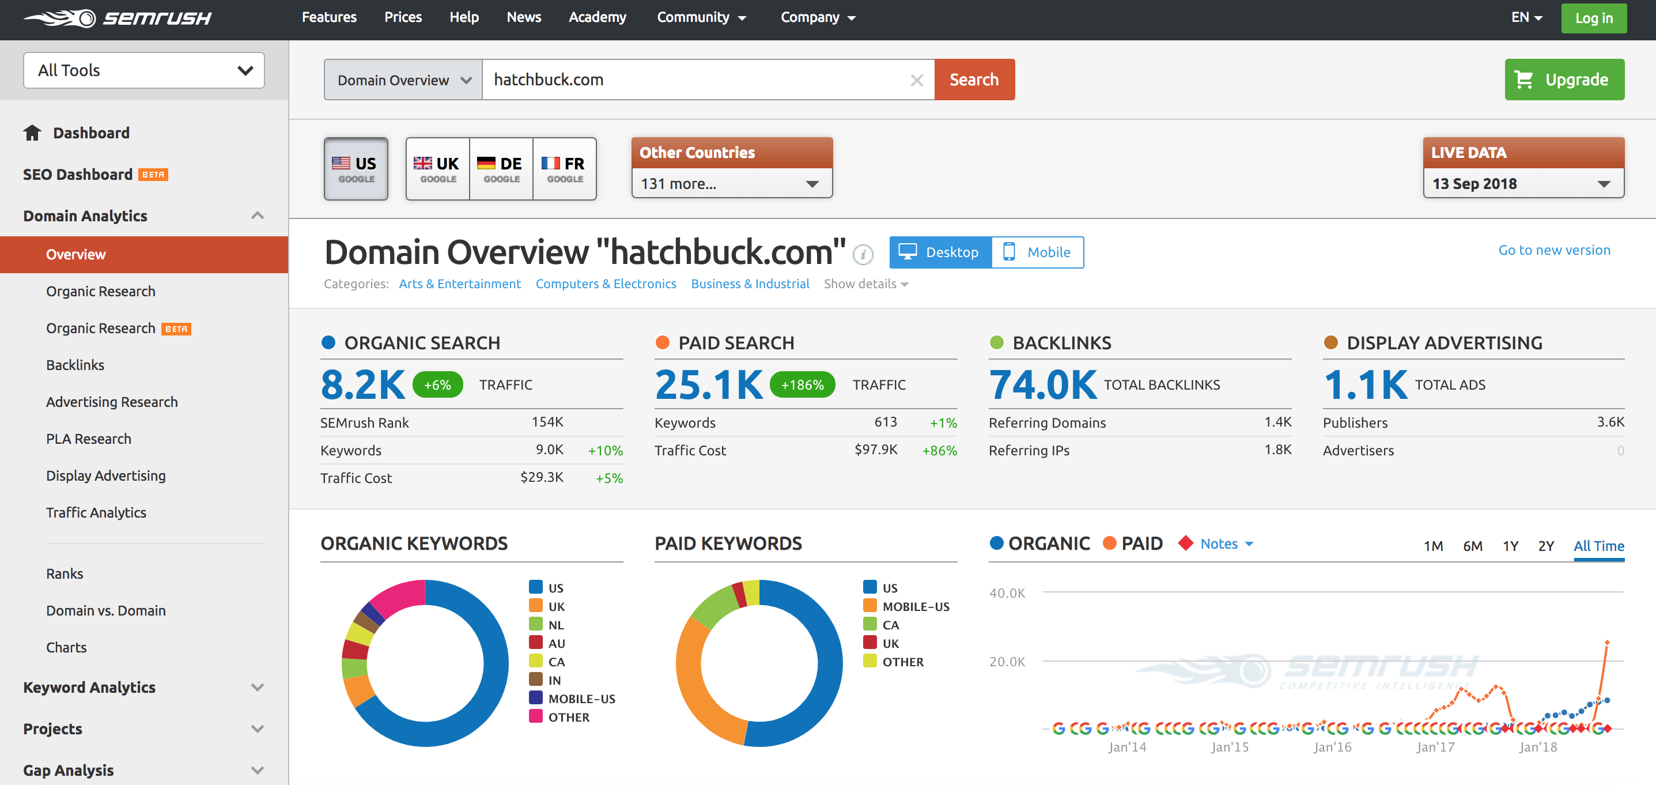
Task: Click the red Notes diamond icon
Action: click(1185, 544)
